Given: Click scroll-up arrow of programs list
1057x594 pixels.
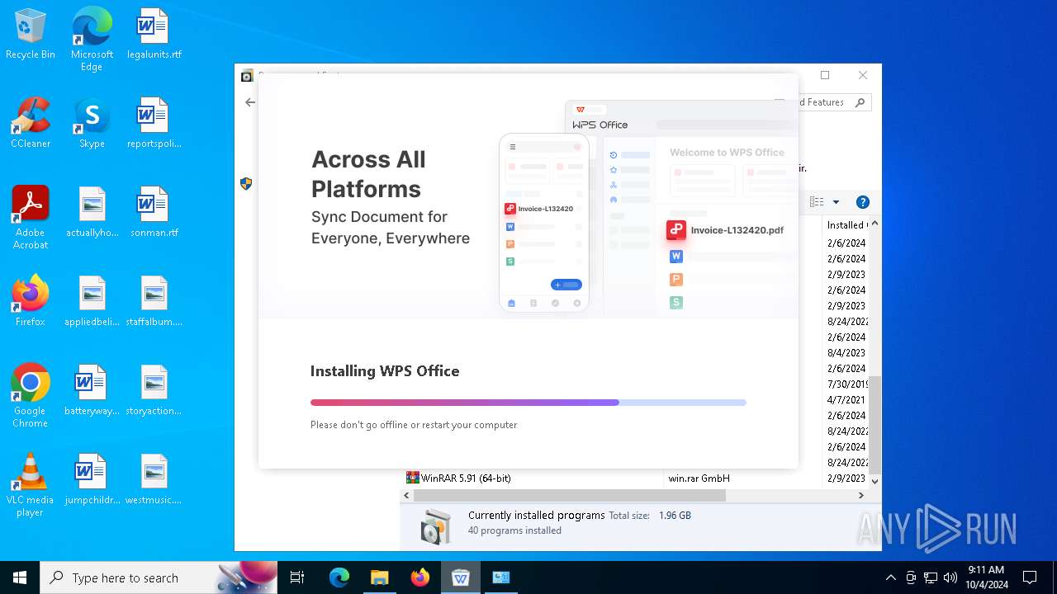Looking at the screenshot, I should (875, 224).
